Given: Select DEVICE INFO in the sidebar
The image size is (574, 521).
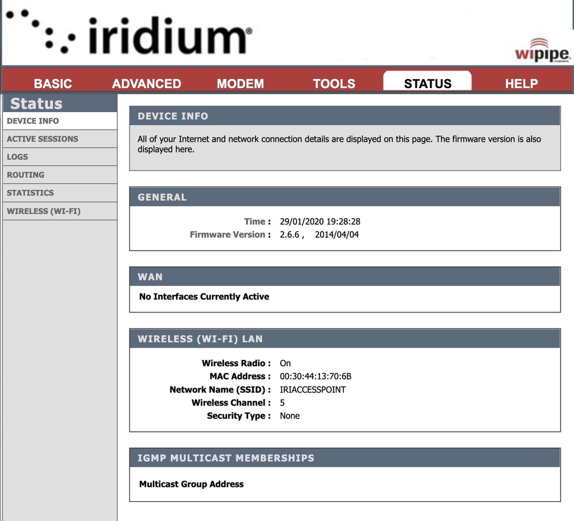Looking at the screenshot, I should click(x=60, y=121).
